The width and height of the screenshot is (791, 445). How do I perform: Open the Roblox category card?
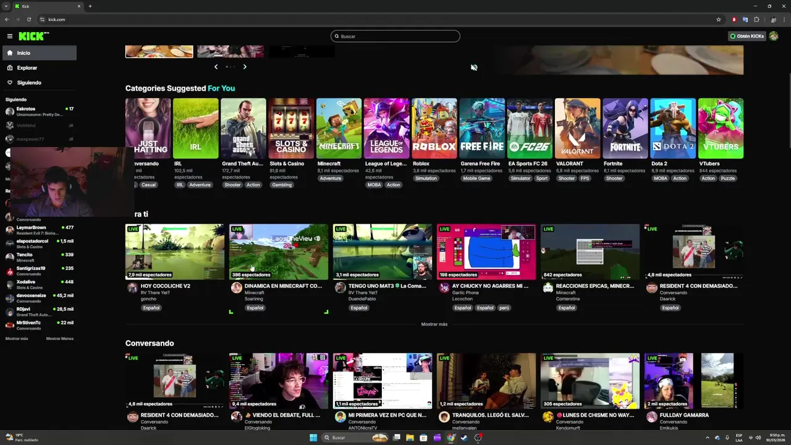(434, 129)
